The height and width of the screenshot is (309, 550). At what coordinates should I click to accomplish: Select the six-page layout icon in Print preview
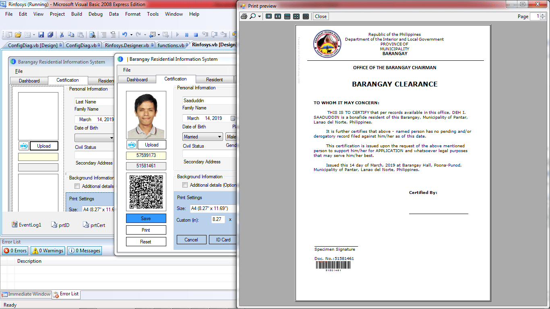pyautogui.click(x=306, y=16)
